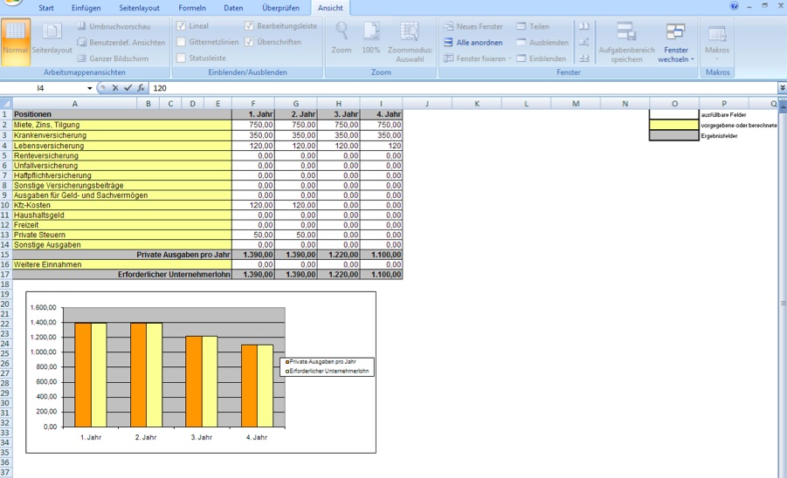This screenshot has width=787, height=478.
Task: Set zoom to 100% icon
Action: pos(371,31)
